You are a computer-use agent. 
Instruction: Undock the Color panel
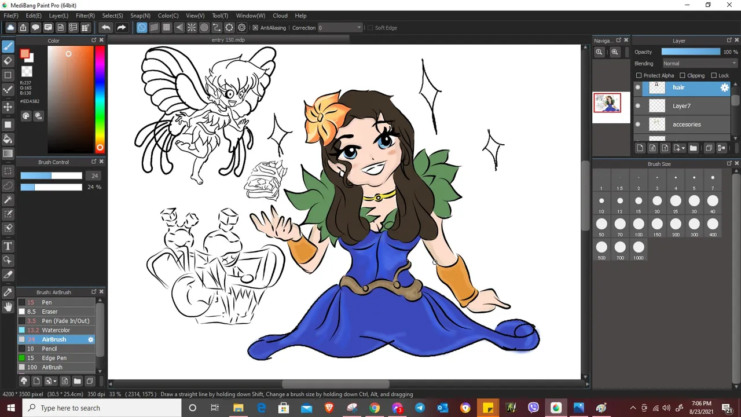(94, 41)
